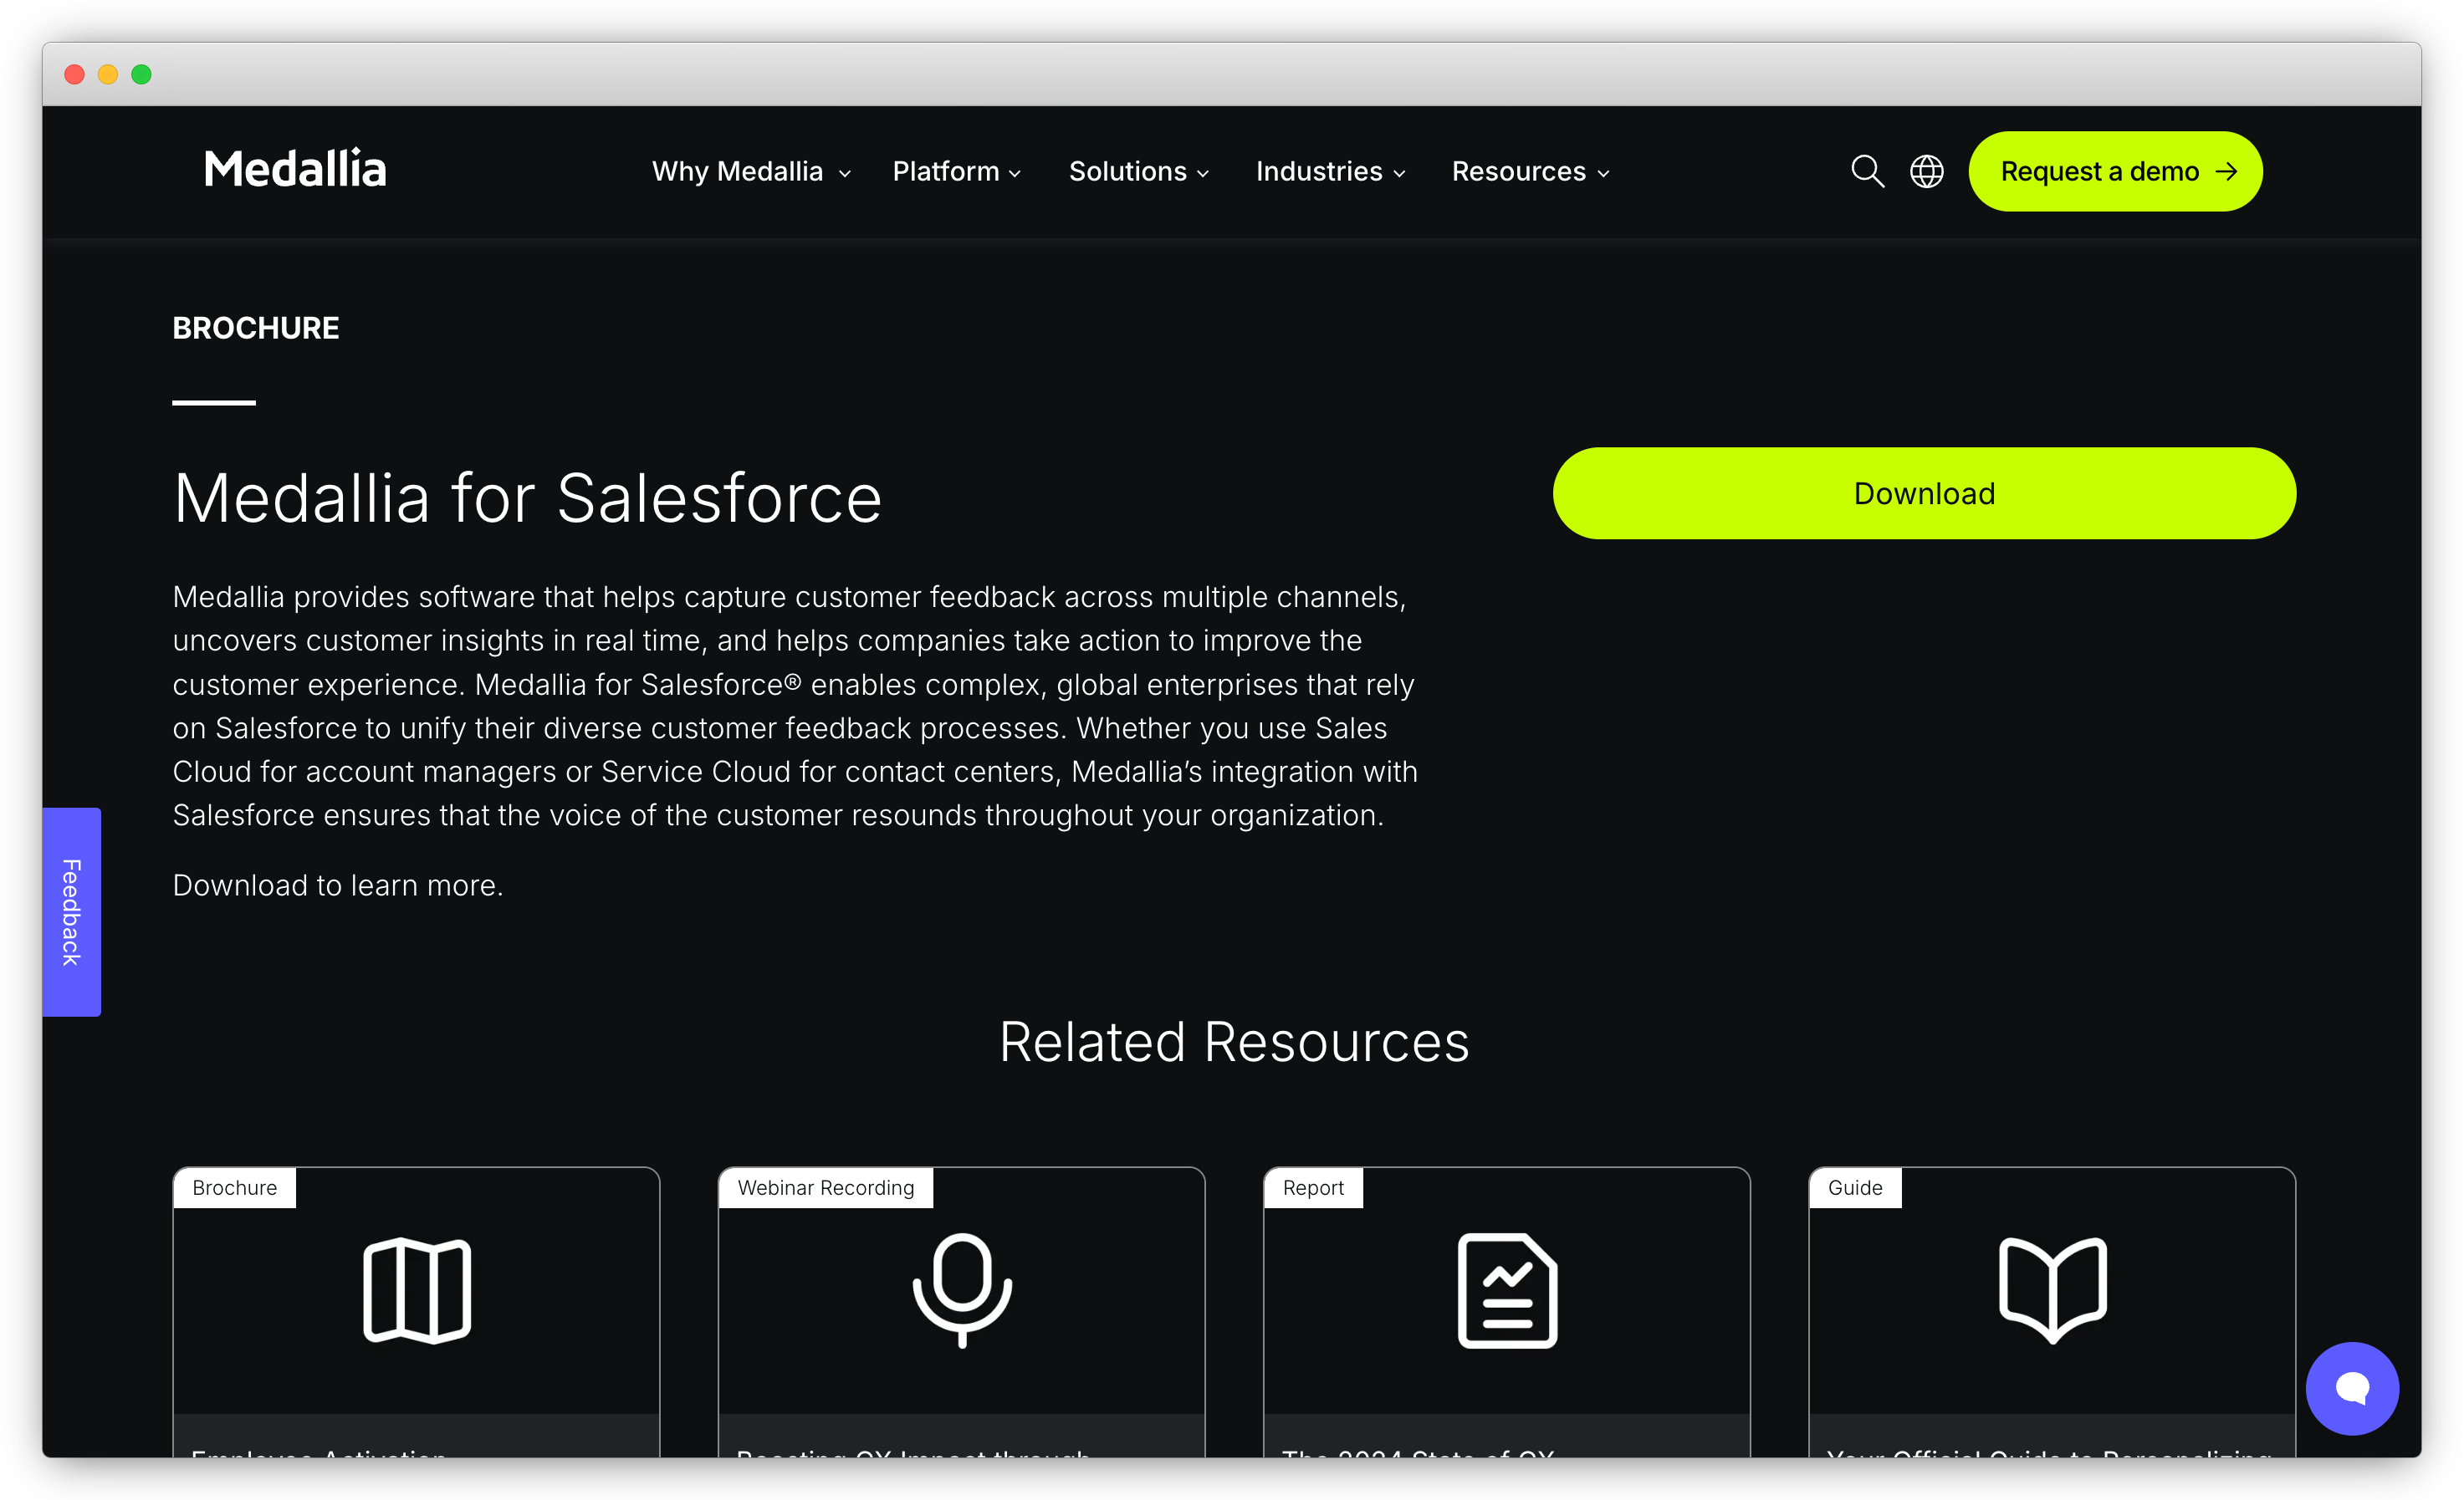Click the Download button for the brochure

click(x=1923, y=492)
